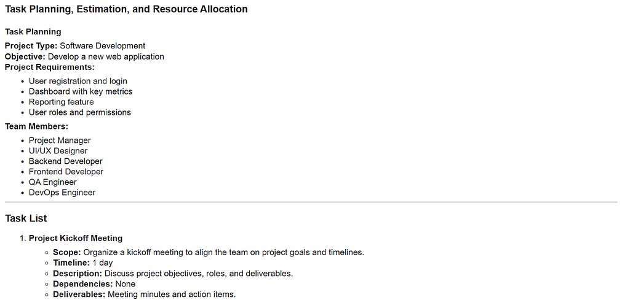Click the Project Requirements label
The image size is (630, 300).
pyautogui.click(x=50, y=67)
